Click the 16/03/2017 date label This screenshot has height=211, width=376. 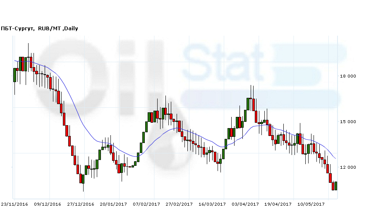[x=212, y=204]
